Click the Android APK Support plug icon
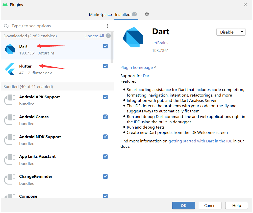 [x=10, y=100]
